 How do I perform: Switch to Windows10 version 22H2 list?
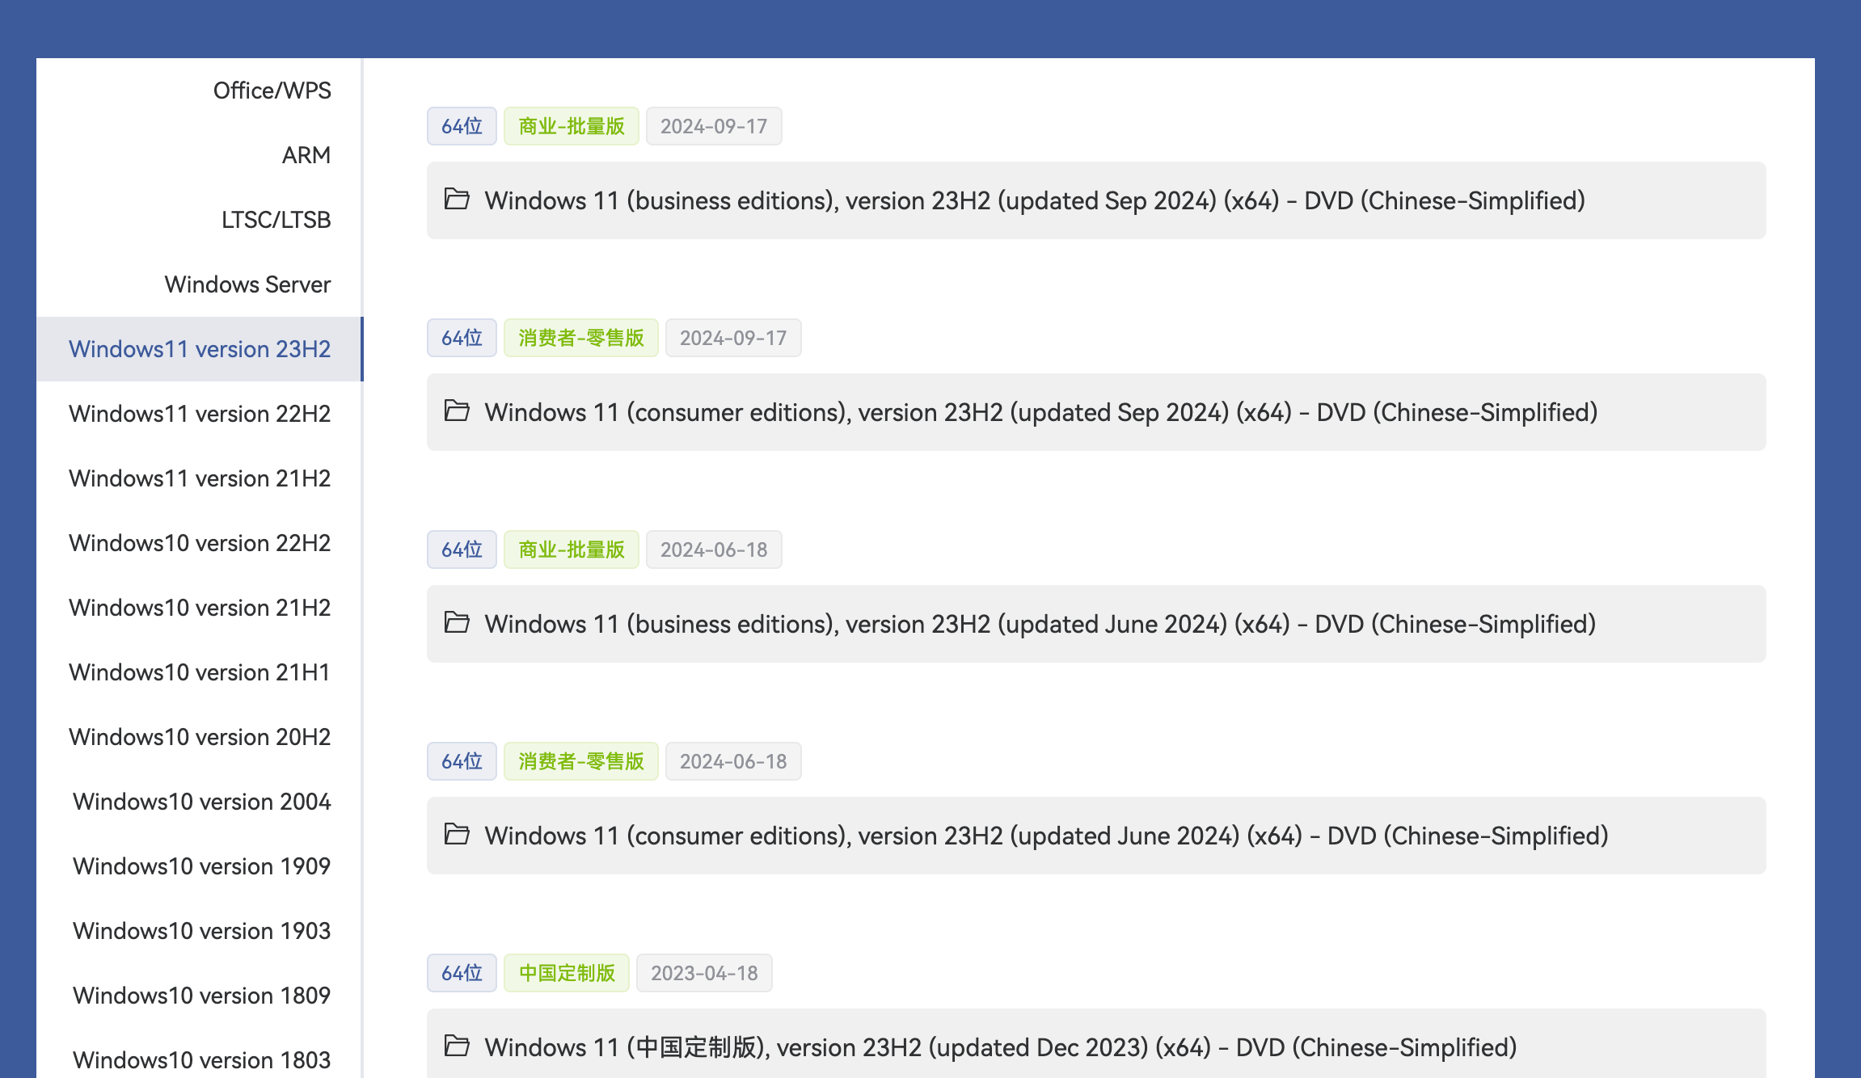pyautogui.click(x=200, y=543)
